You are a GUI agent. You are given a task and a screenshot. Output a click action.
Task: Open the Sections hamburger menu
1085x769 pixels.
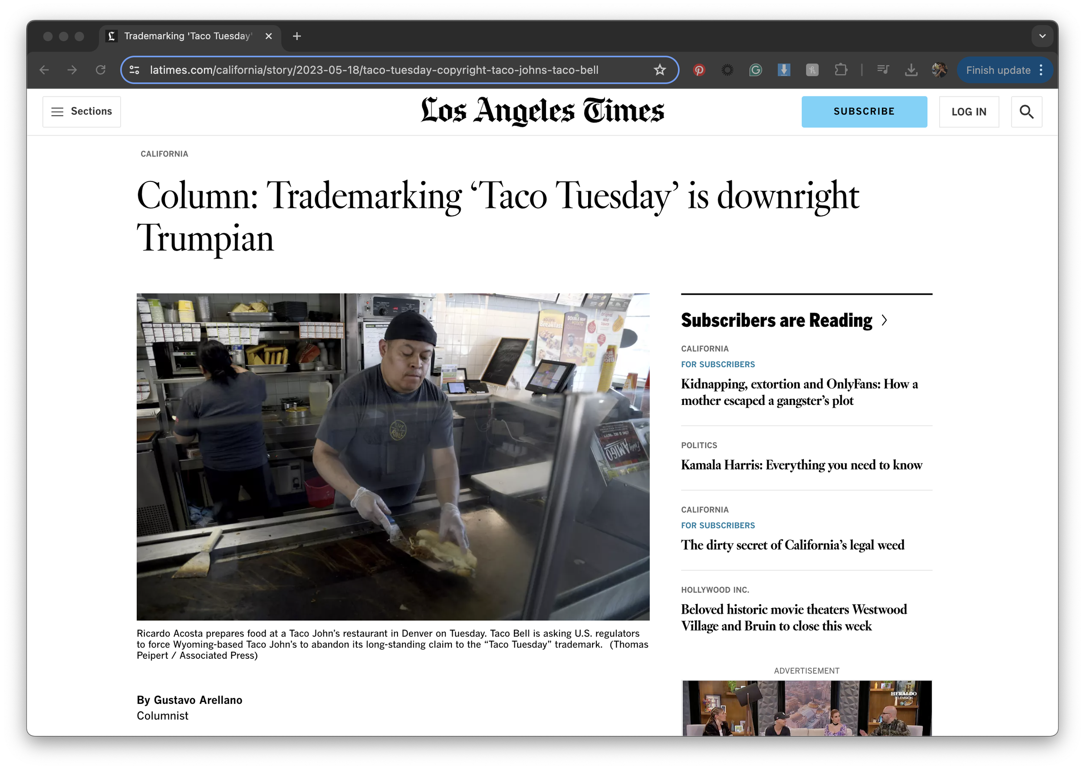tap(82, 112)
